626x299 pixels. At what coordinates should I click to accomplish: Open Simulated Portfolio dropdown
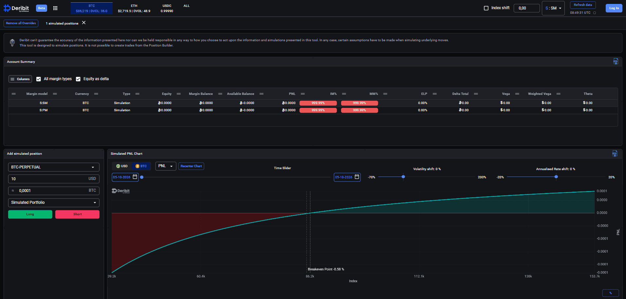click(x=54, y=202)
